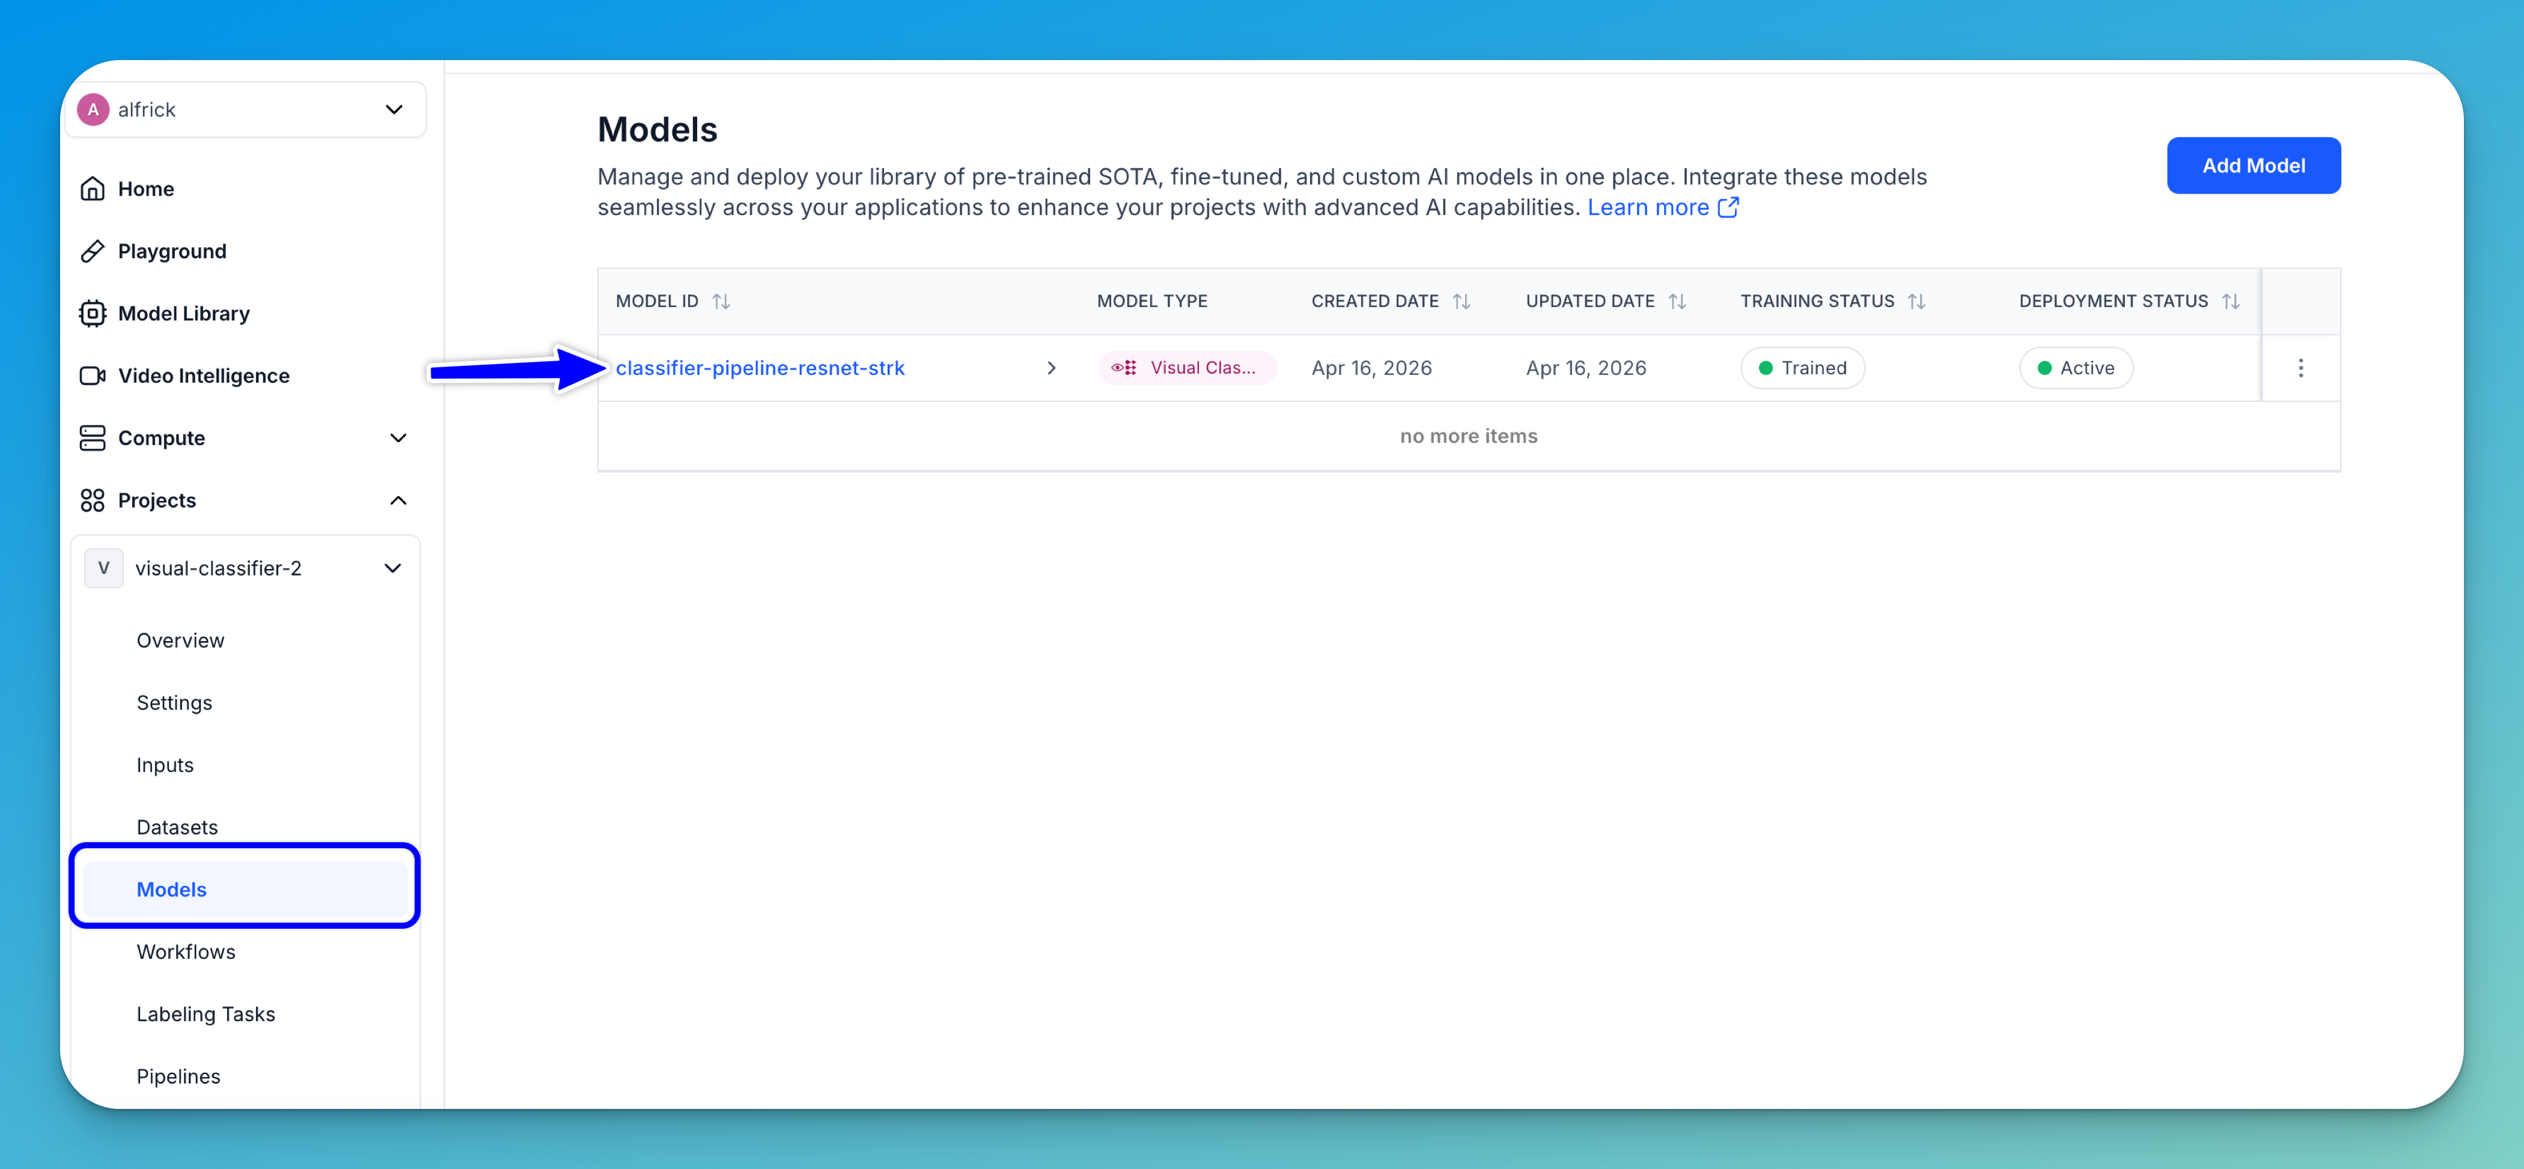Sort by Training Status column
2524x1169 pixels.
click(1916, 302)
